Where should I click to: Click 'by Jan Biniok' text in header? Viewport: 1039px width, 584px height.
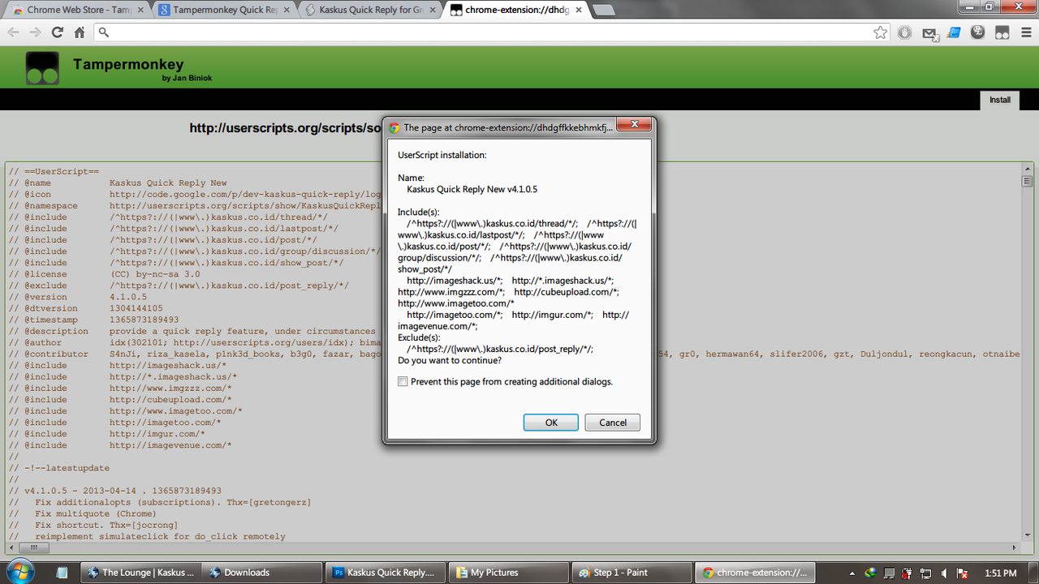click(x=187, y=79)
